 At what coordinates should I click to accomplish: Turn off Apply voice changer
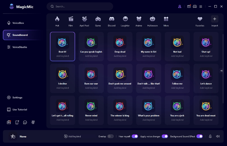click(x=165, y=136)
